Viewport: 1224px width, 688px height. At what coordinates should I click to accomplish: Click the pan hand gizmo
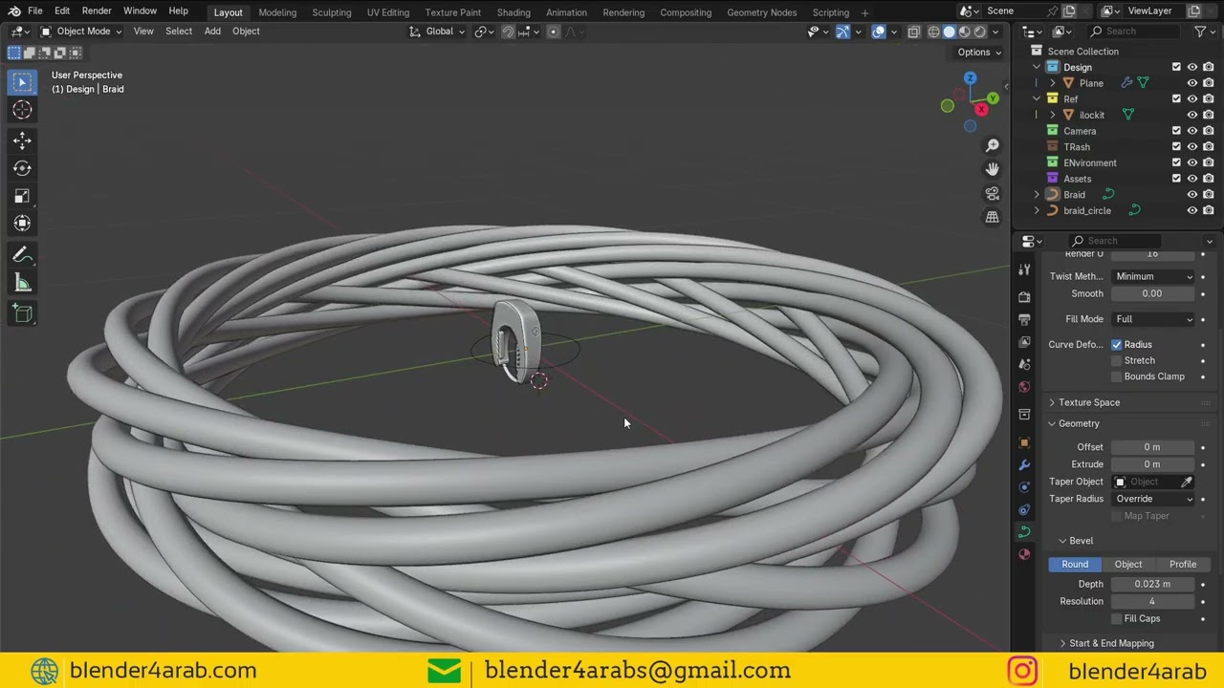[x=993, y=169]
